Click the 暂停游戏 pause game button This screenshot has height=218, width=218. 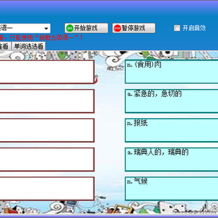(x=134, y=28)
